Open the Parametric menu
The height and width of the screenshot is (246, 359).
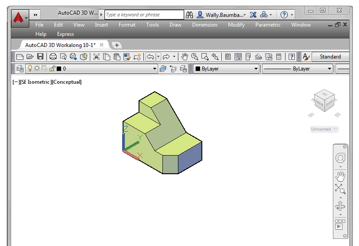[268, 25]
